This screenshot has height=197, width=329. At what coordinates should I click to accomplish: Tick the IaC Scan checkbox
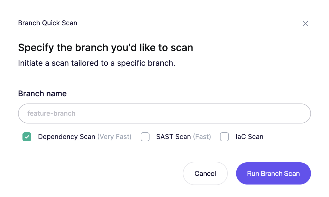(224, 137)
